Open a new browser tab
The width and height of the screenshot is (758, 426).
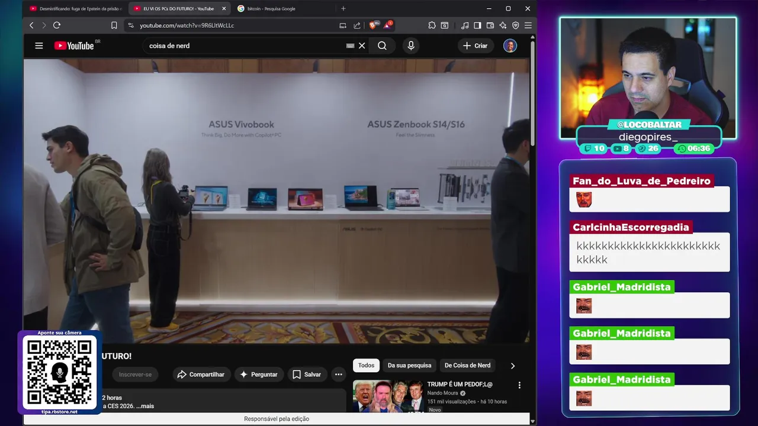343,9
